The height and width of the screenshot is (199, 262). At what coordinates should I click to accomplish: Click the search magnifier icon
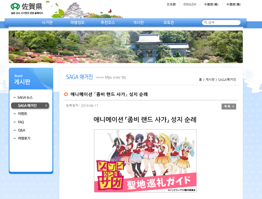point(206,22)
